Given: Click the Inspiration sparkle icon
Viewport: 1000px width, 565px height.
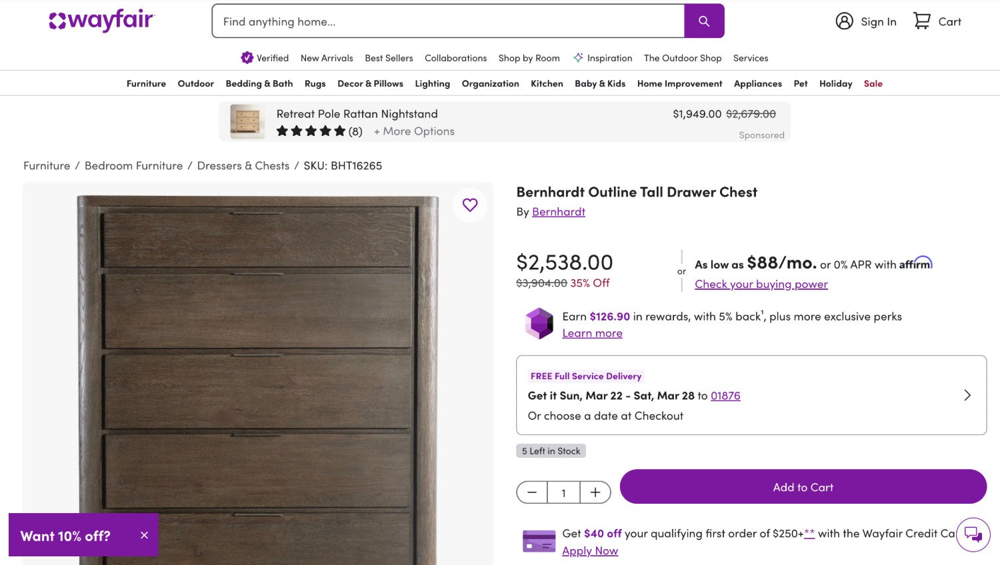Looking at the screenshot, I should pos(578,58).
